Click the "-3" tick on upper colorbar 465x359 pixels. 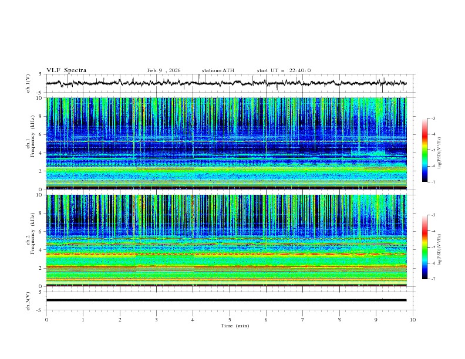pyautogui.click(x=433, y=118)
